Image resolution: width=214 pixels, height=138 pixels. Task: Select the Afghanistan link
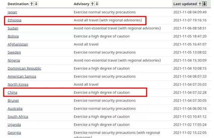coord(18,44)
